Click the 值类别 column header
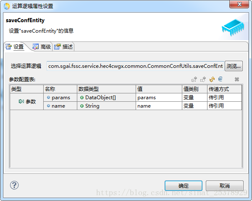This screenshot has width=252, height=201. [x=194, y=89]
